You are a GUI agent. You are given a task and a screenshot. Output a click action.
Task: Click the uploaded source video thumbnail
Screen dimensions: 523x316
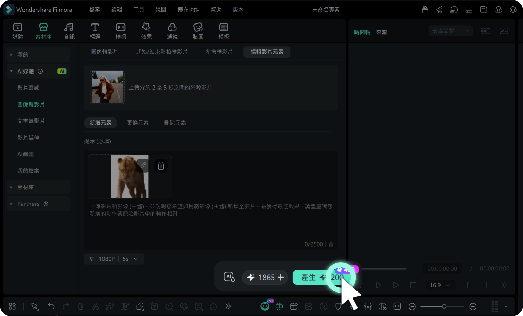click(x=107, y=87)
